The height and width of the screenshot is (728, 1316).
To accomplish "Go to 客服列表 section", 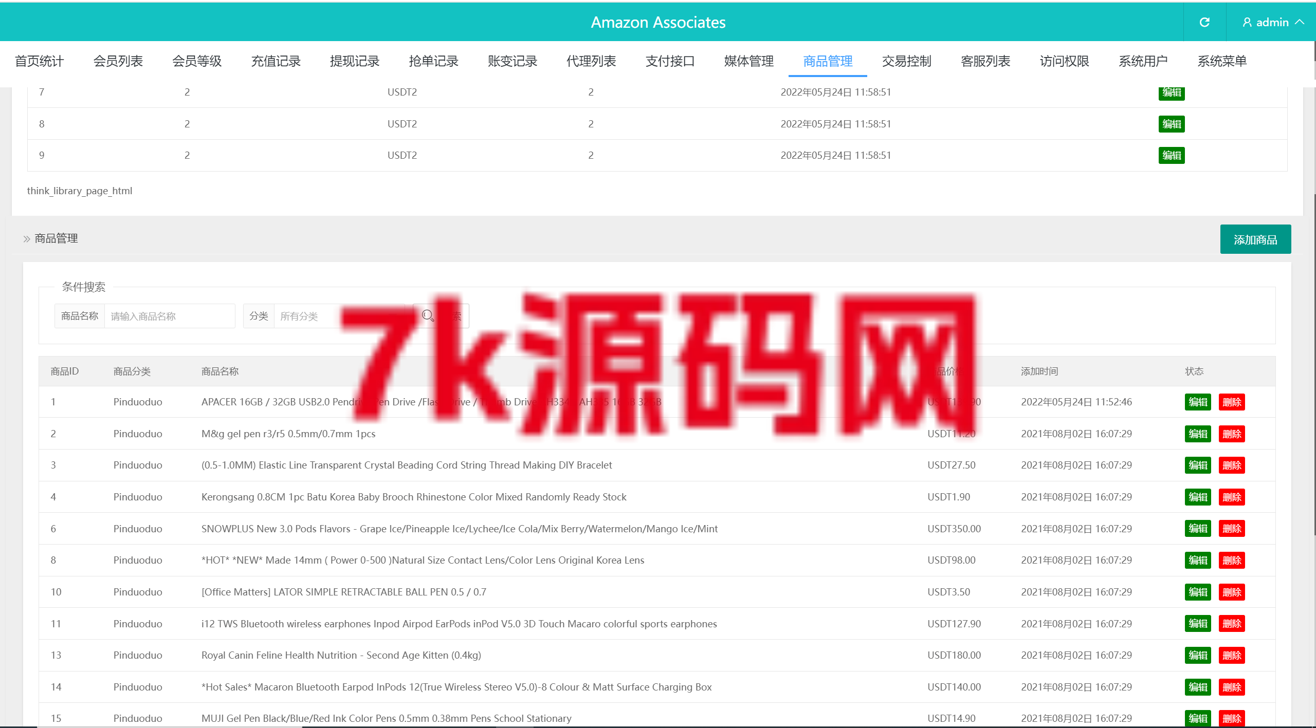I will point(985,61).
